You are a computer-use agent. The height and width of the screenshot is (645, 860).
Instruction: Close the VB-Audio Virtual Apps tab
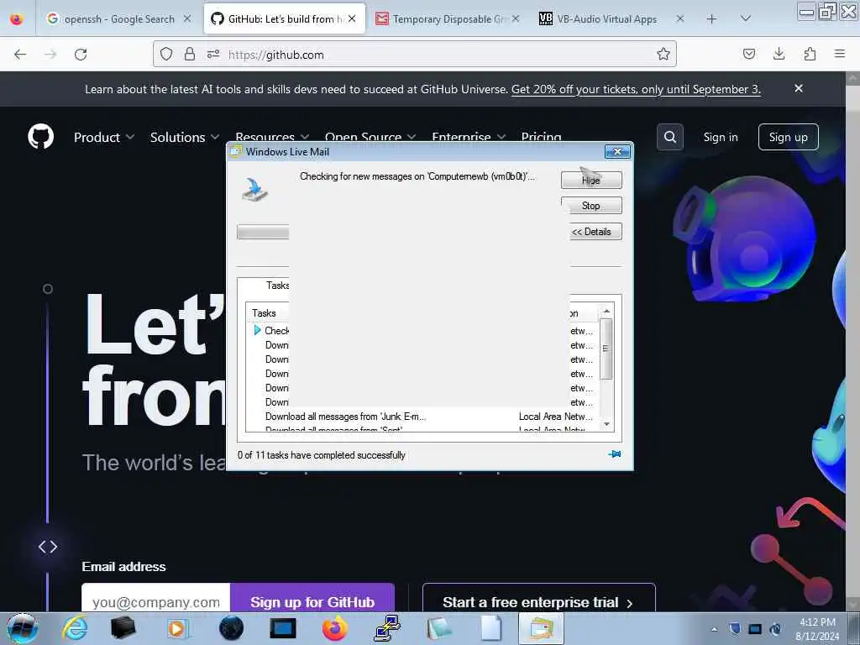(679, 18)
